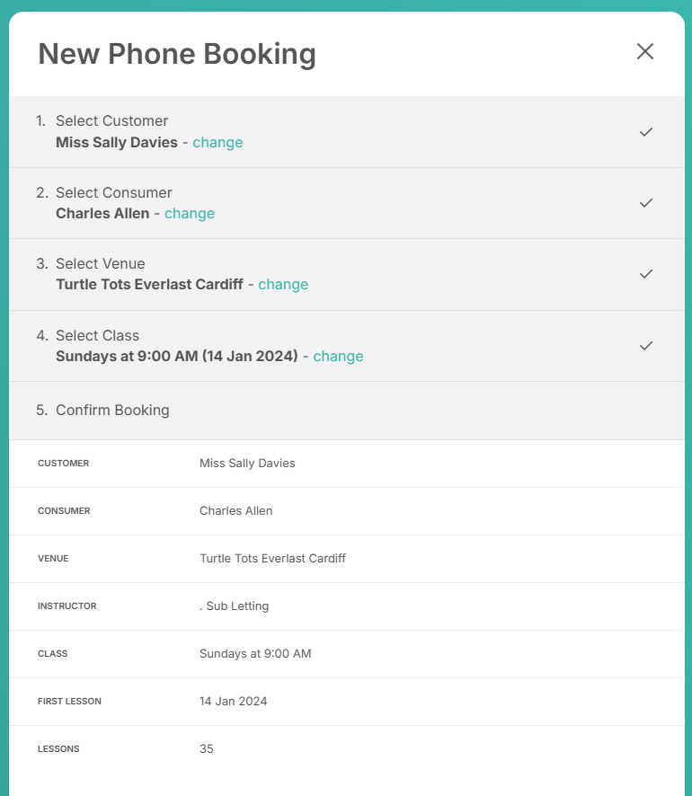Select the Customer row value Miss Sally Davies
This screenshot has width=692, height=796.
[247, 464]
